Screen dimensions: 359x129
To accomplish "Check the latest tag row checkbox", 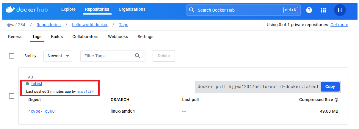I will tap(12, 96).
